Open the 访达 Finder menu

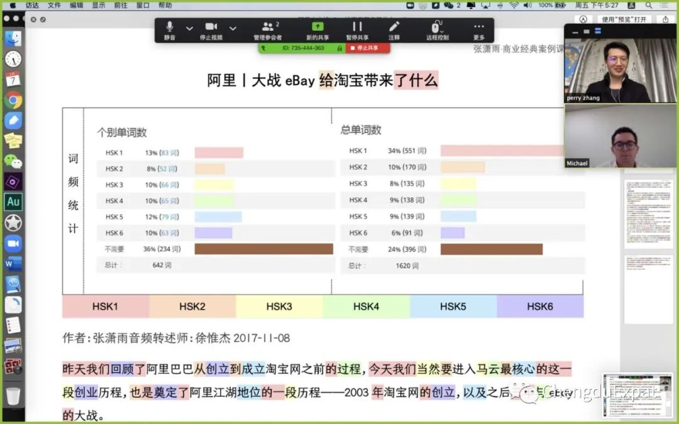pyautogui.click(x=32, y=5)
